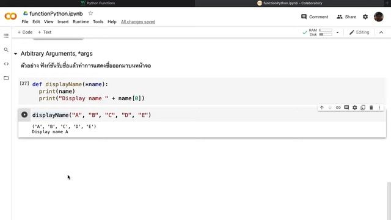Open the Colab logo home

point(11,16)
